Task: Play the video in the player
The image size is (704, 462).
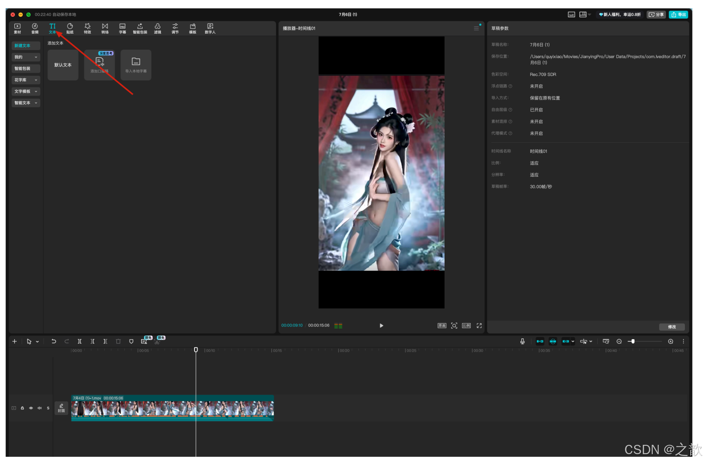Action: (381, 326)
